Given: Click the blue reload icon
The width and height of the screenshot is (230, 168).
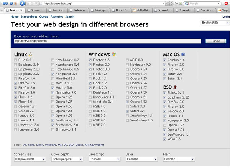Looking at the screenshot, I should click(x=11, y=3).
